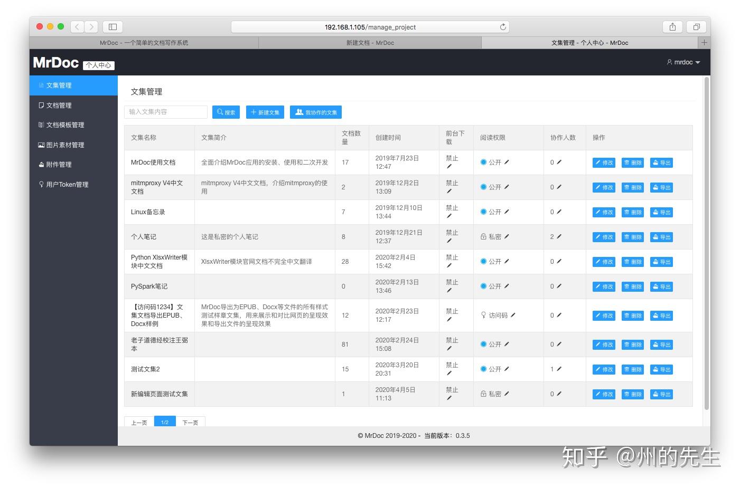Edit 协作人数 for 测试文集2
Viewport: 740px width, 488px height.
[558, 369]
